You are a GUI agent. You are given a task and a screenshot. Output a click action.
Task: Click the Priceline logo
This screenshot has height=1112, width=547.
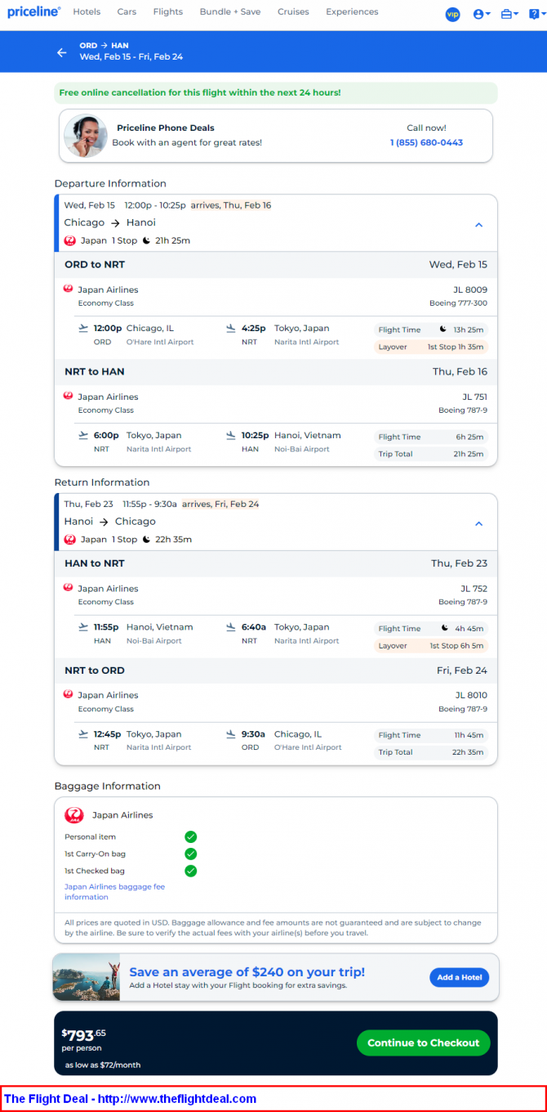point(34,11)
